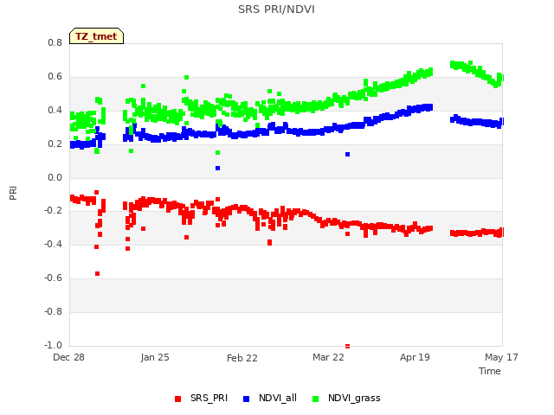Click the blue NDVI_all legend swatch

coord(246,399)
